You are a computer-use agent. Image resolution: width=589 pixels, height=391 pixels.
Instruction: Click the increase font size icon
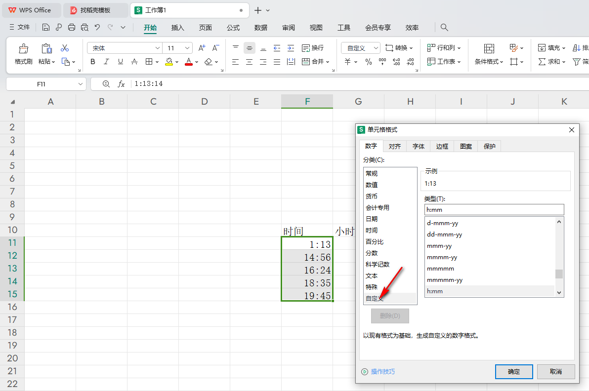pos(202,48)
